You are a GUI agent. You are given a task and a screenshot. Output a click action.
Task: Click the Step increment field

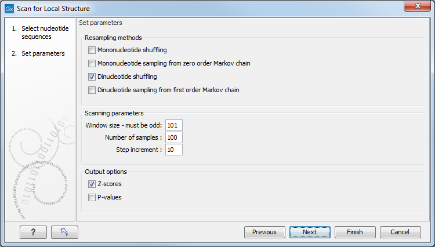pos(173,150)
